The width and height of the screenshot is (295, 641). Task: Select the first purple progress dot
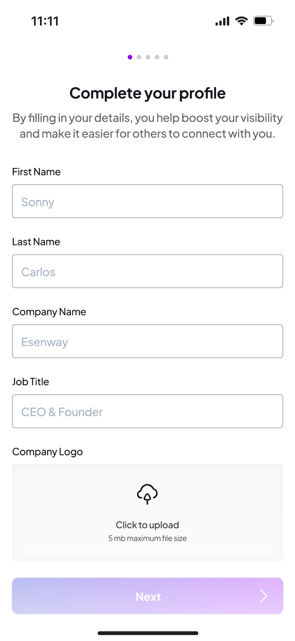coord(130,57)
